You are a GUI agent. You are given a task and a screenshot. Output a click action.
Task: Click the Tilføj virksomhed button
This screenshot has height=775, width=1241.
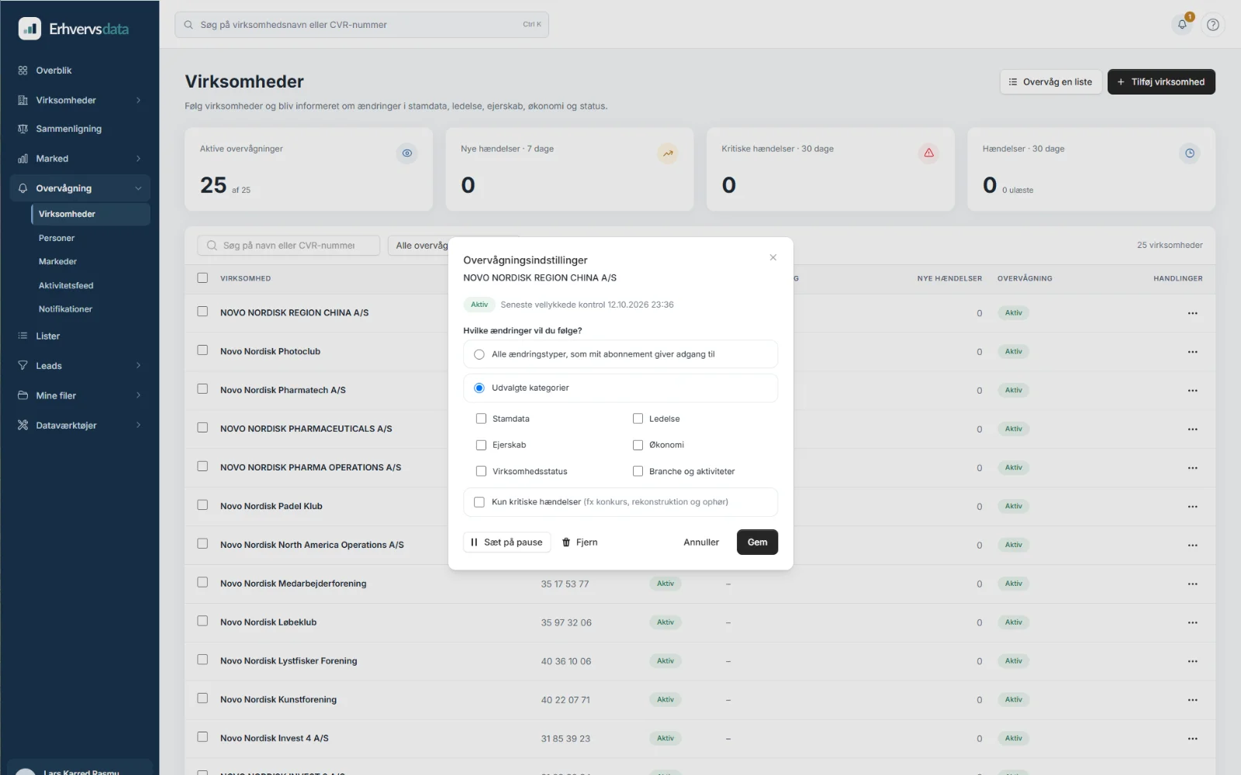tap(1160, 82)
